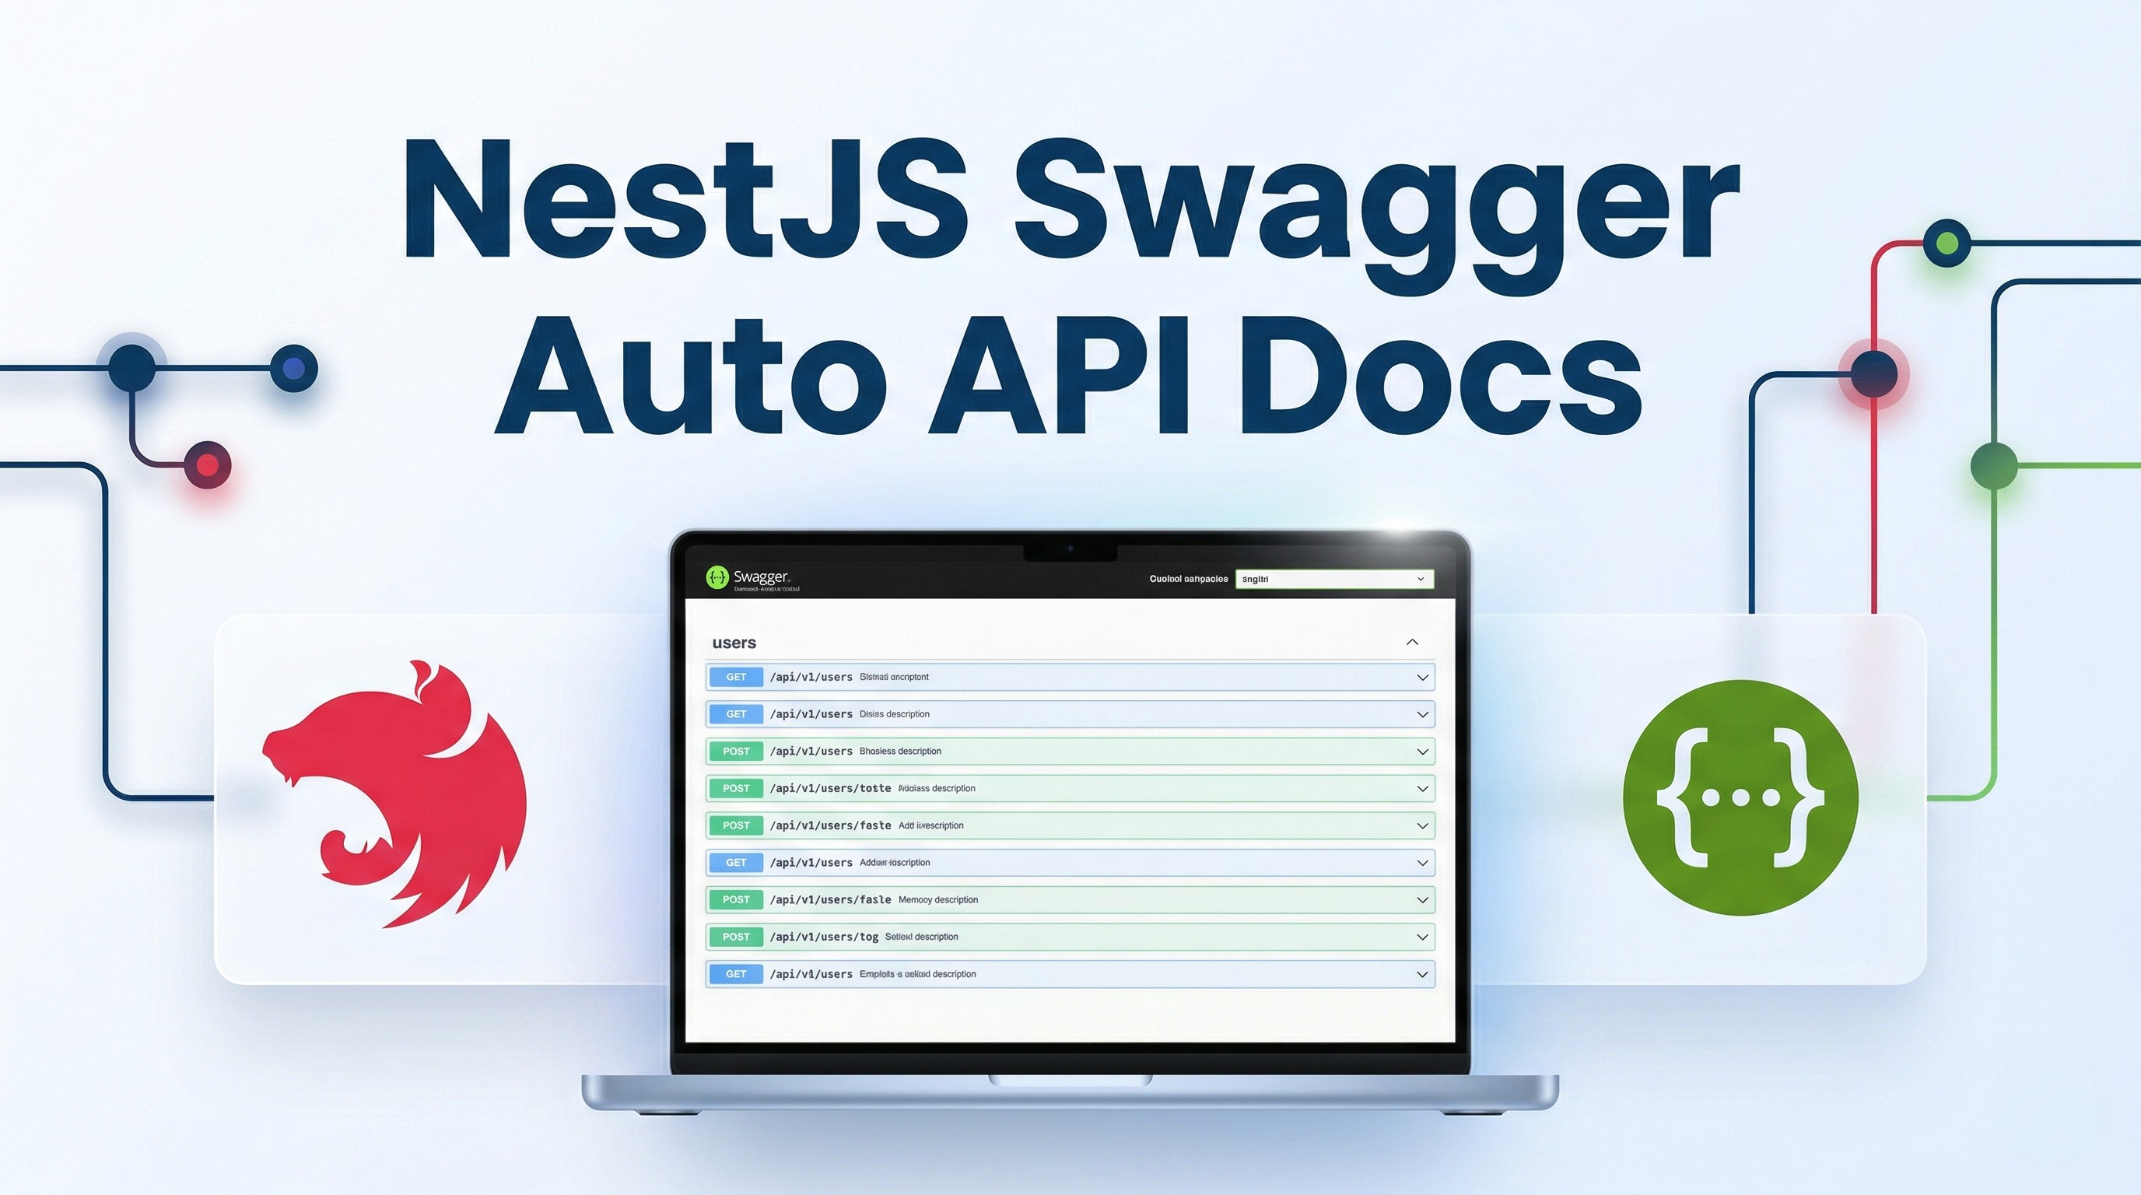Expand the /api/v1/users/totte row chevron
This screenshot has width=2141, height=1195.
(1422, 789)
